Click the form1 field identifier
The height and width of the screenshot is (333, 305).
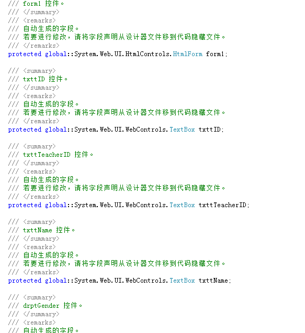215,54
